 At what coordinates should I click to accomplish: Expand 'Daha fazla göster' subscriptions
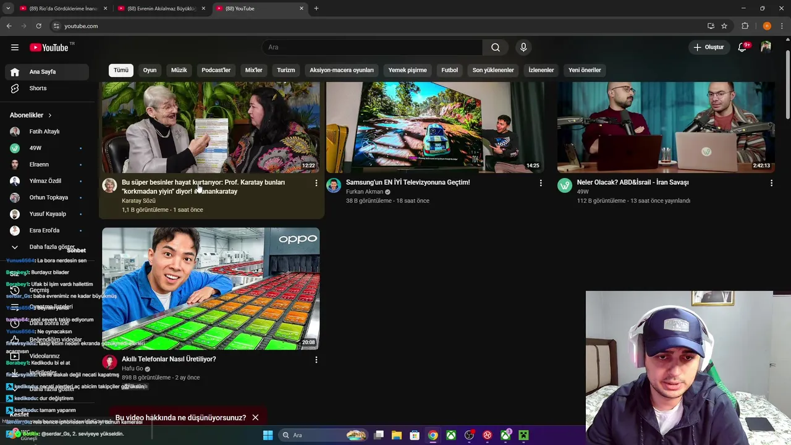tap(47, 247)
